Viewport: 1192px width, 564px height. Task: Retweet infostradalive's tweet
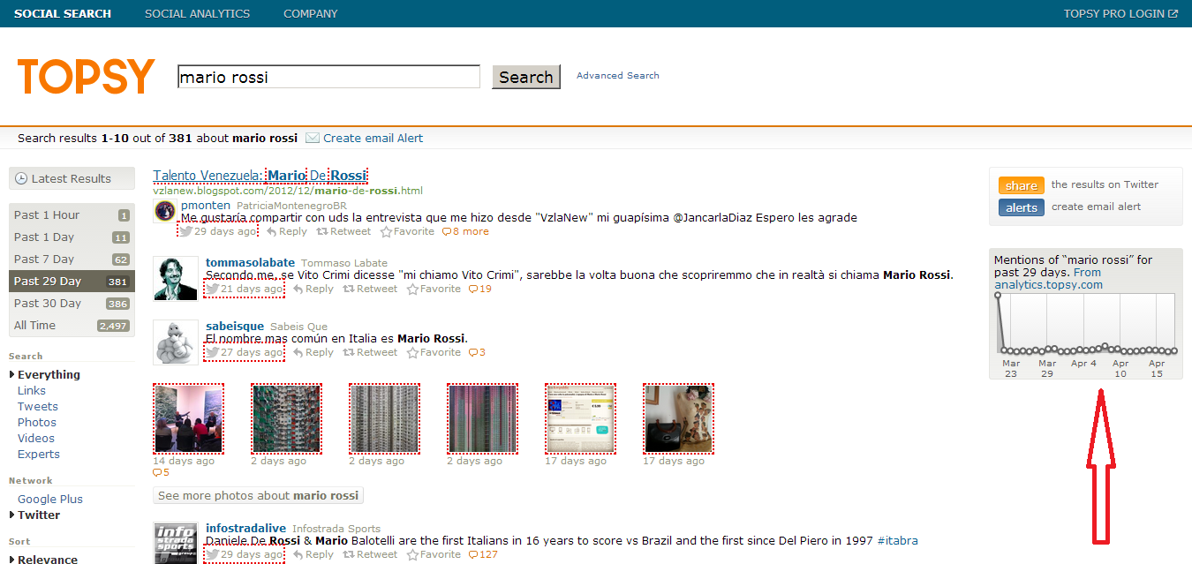coord(370,554)
